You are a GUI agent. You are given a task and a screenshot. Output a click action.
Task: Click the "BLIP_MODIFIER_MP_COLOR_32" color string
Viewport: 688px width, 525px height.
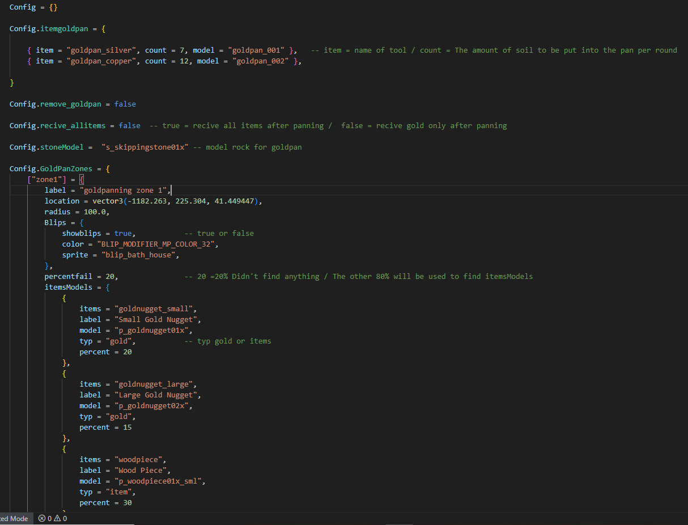point(157,244)
